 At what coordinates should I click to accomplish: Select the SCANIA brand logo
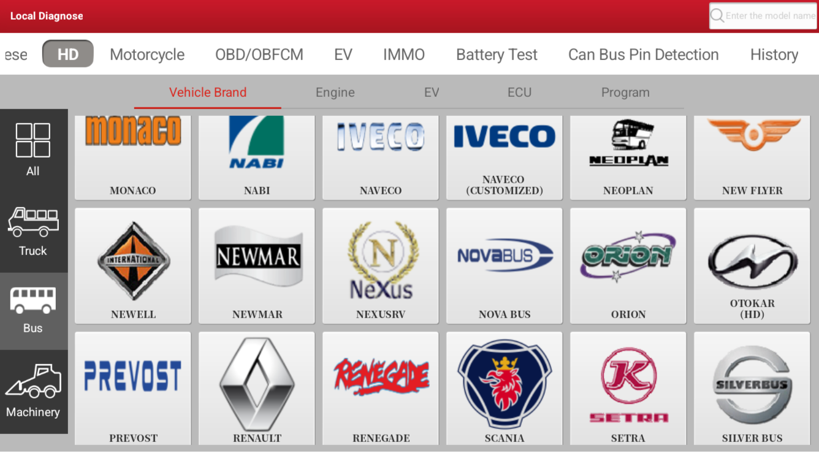point(504,383)
